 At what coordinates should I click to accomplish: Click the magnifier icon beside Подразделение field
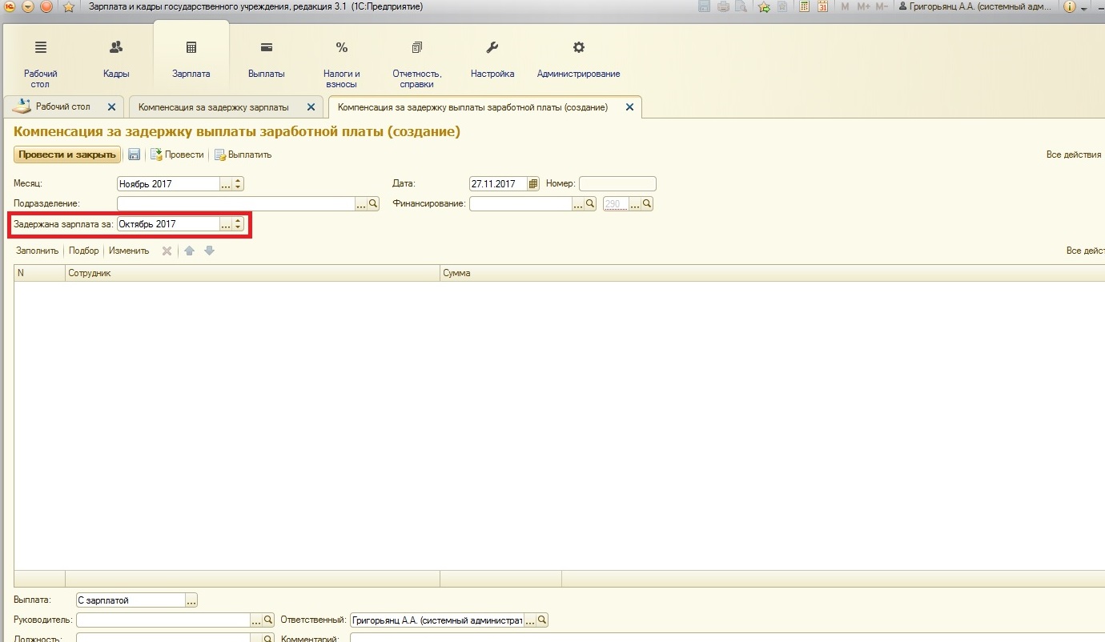[x=373, y=204]
